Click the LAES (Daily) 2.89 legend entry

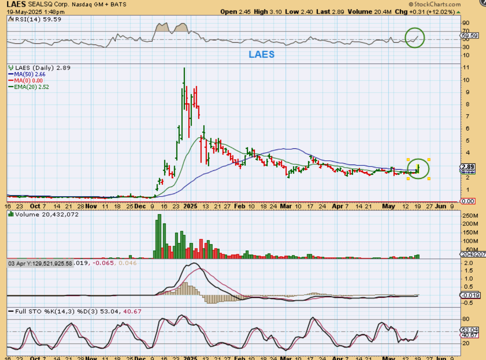coord(39,68)
